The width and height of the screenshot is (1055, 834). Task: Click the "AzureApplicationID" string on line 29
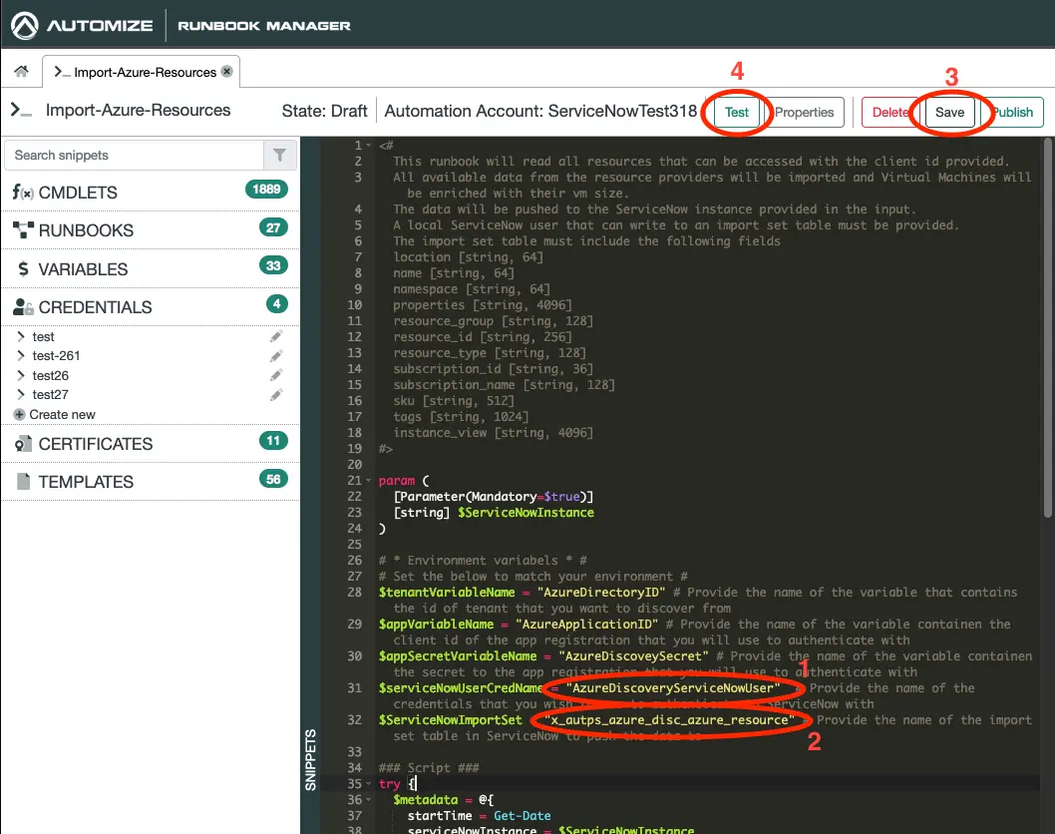(x=586, y=624)
